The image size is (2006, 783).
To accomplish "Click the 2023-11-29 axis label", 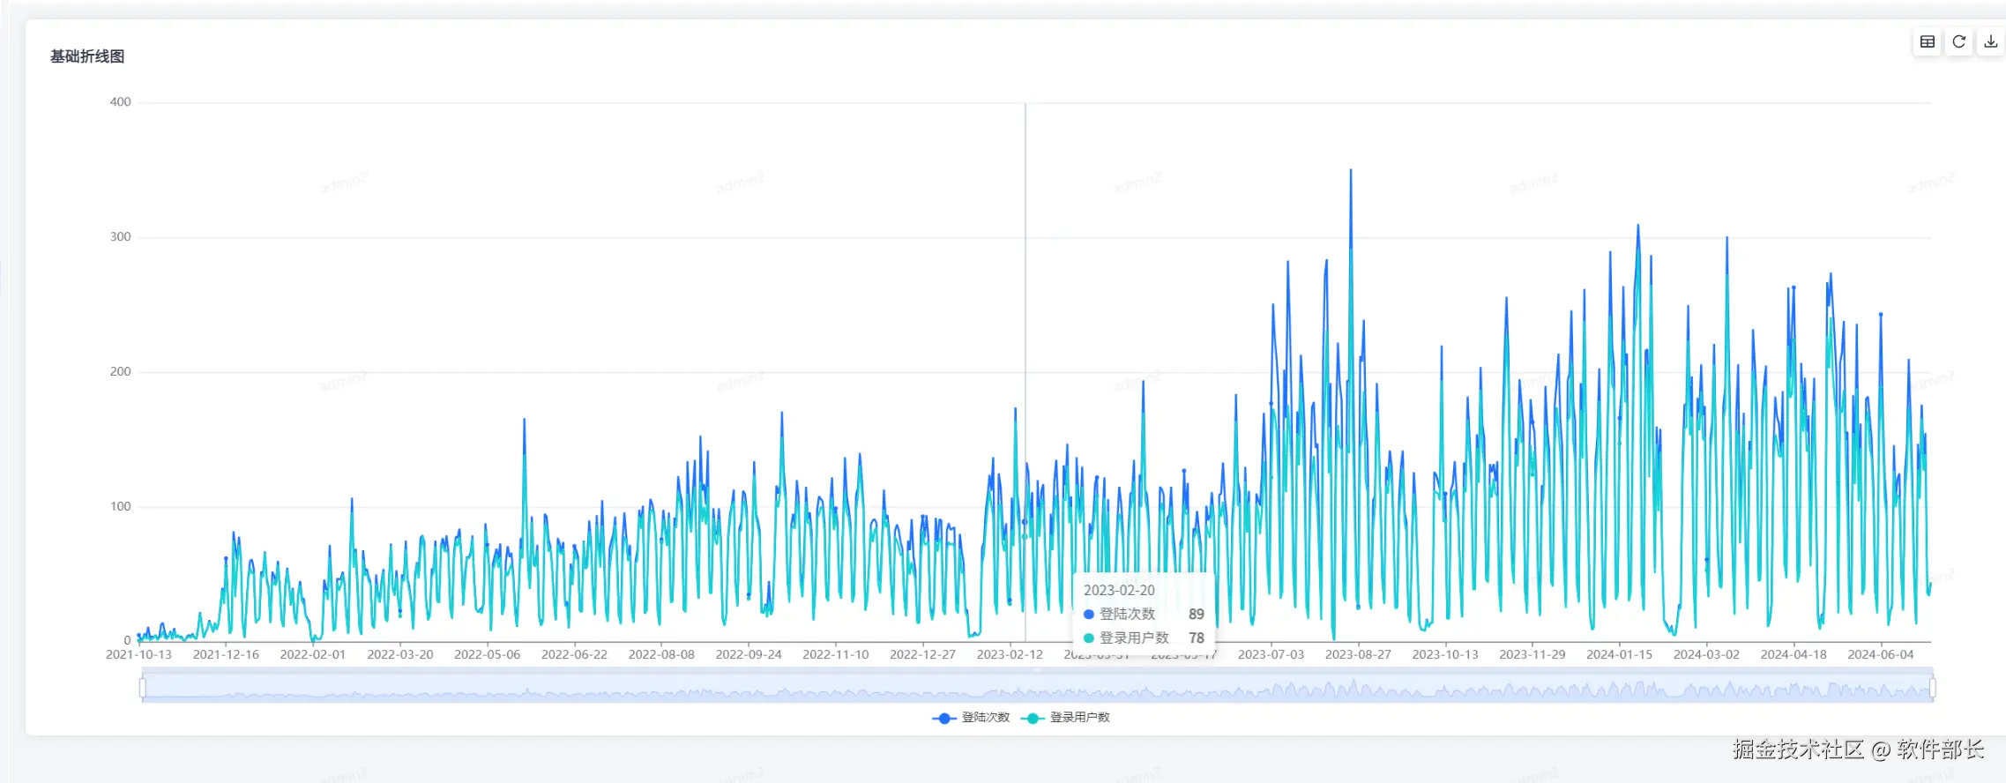I will tap(1532, 654).
